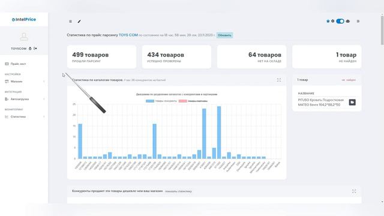Viewport: 384px width, 216px height.
Task: Click the PITUSO Кровать Подростковая product name
Action: (321, 103)
